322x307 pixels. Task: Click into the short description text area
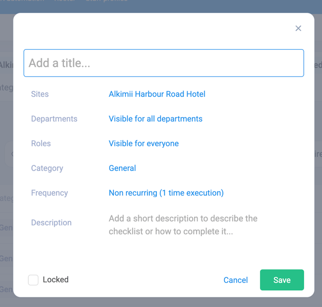coord(183,225)
